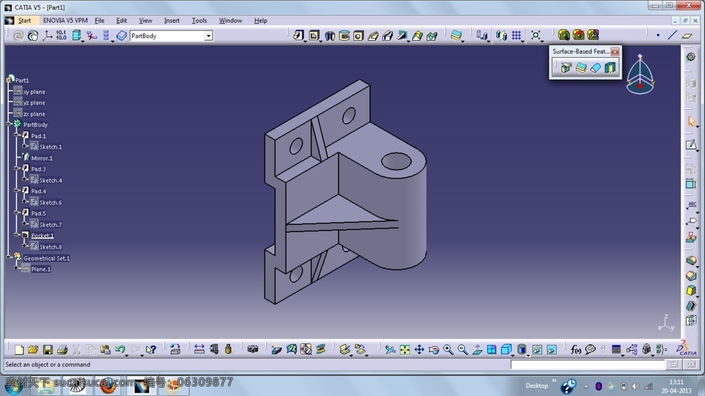Expand the Stiffener tool sub-menu arrow
The image size is (705, 396).
coord(408,41)
